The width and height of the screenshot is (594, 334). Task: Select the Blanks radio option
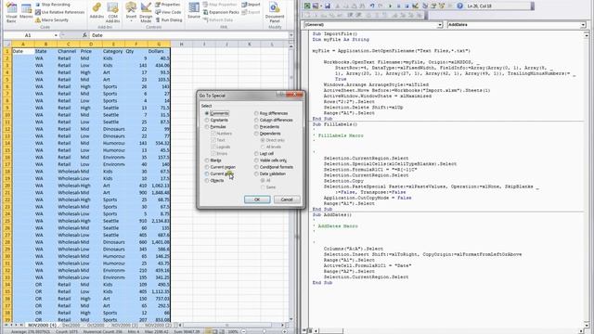(213, 161)
